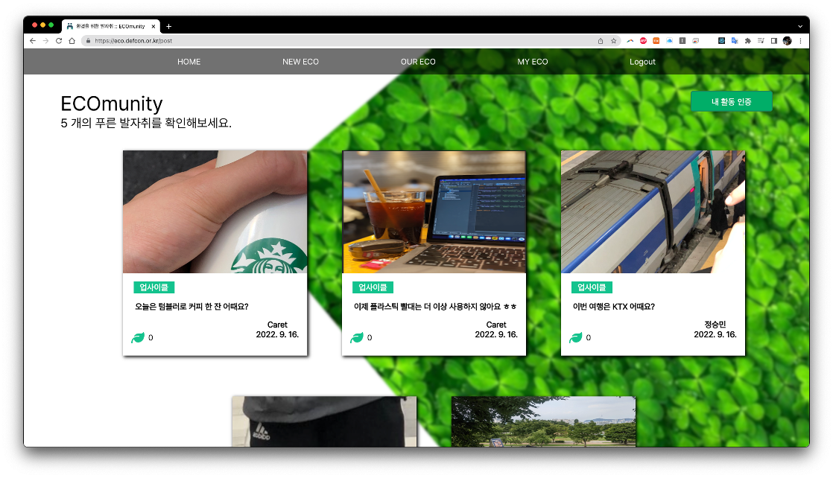Click the lock icon in address bar
The height and width of the screenshot is (478, 833).
click(88, 41)
